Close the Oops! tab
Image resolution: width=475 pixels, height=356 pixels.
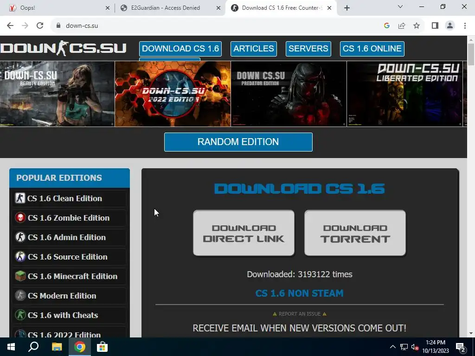coord(108,8)
